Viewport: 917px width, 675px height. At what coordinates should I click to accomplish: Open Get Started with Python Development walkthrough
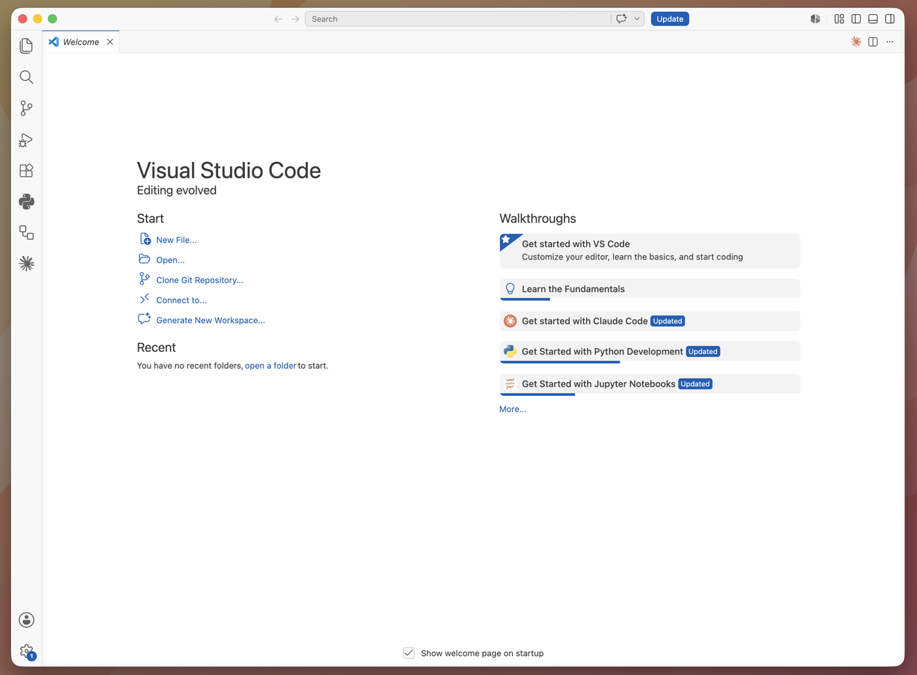650,352
